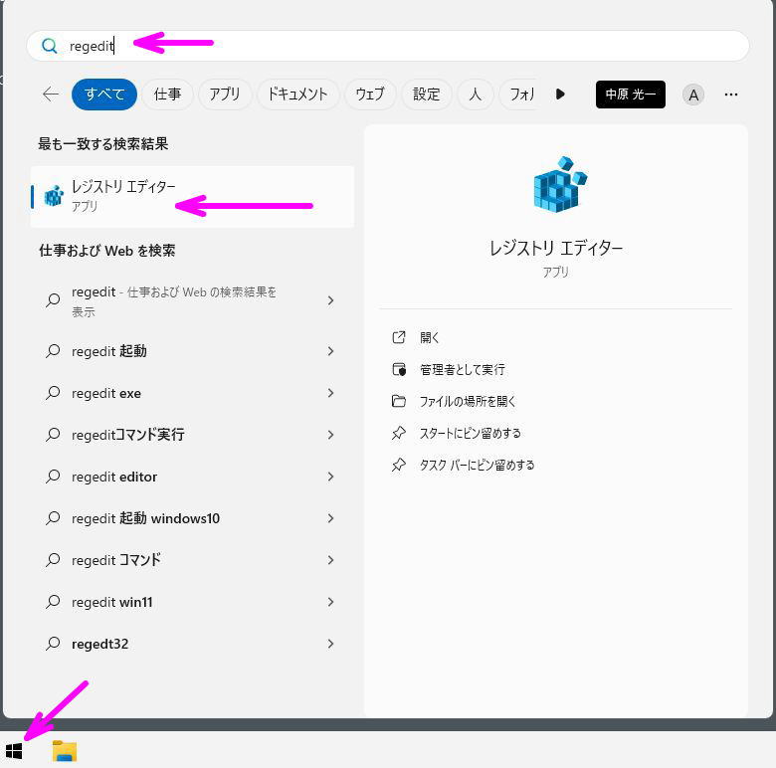Switch to the 設定 filter tab
The width and height of the screenshot is (776, 768).
click(x=427, y=95)
